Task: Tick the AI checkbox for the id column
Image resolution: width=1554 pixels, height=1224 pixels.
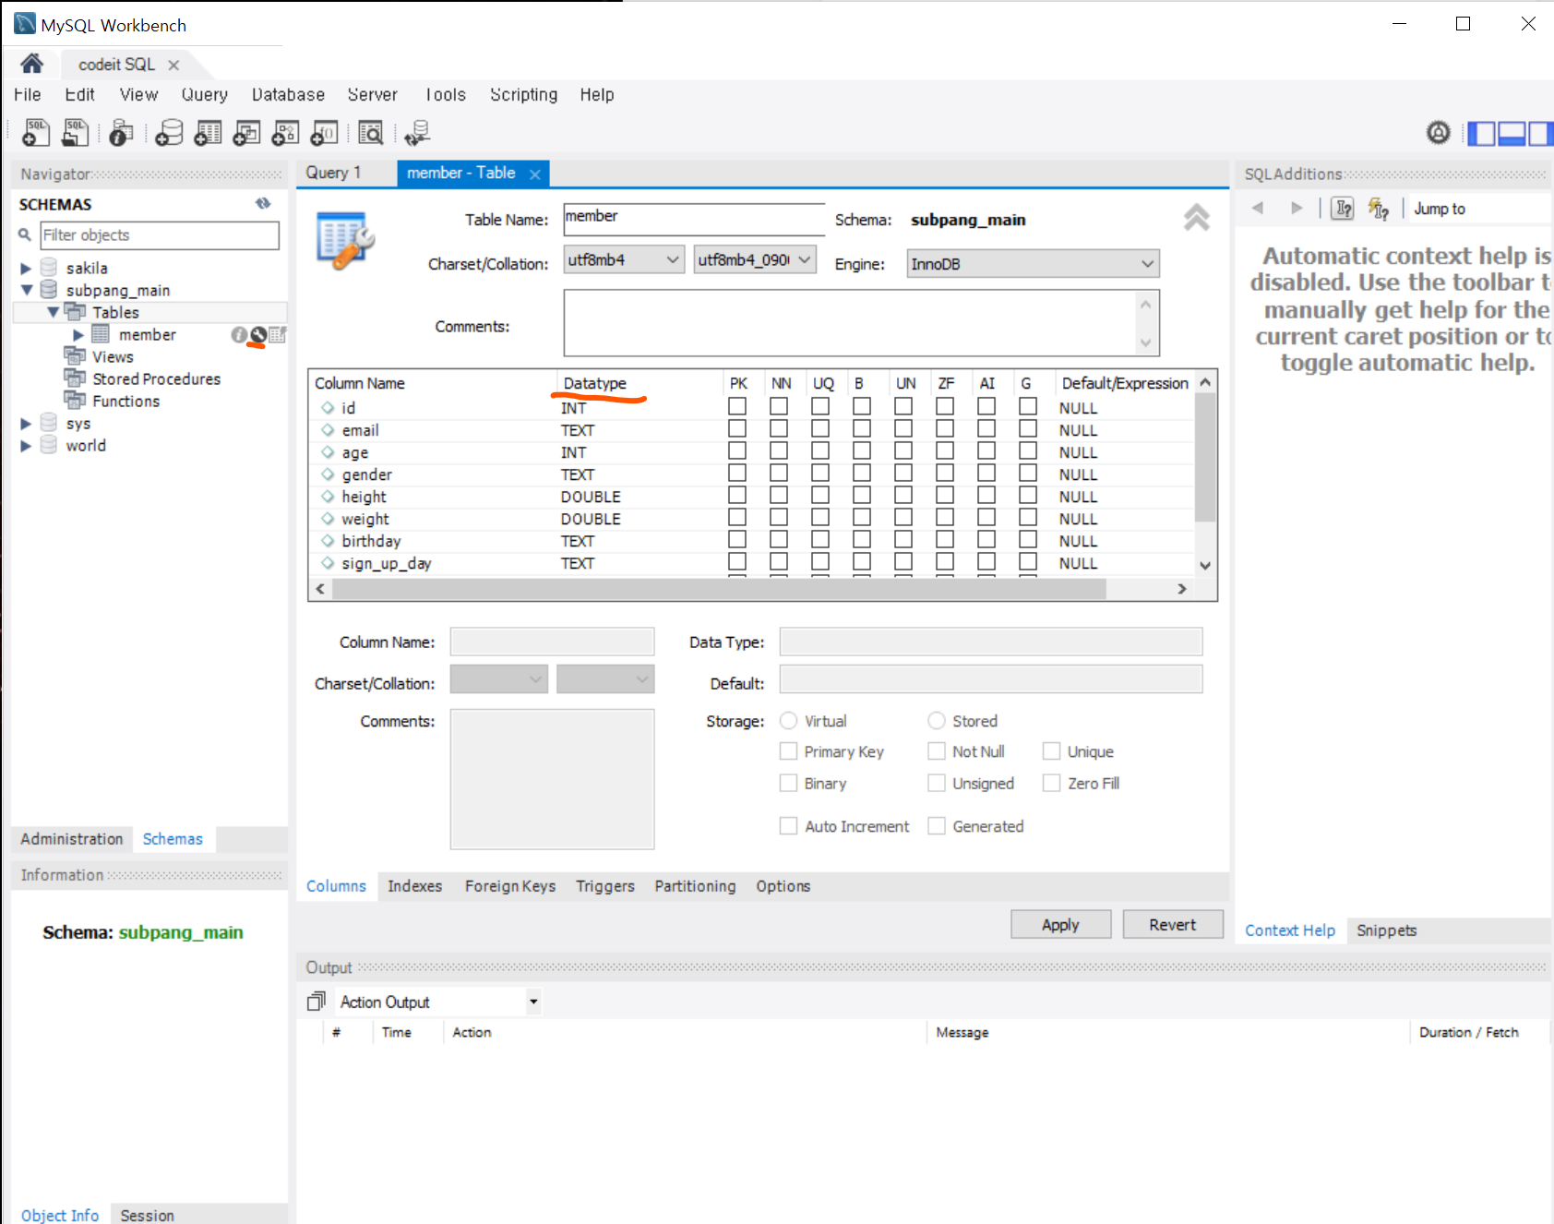Action: pyautogui.click(x=986, y=407)
